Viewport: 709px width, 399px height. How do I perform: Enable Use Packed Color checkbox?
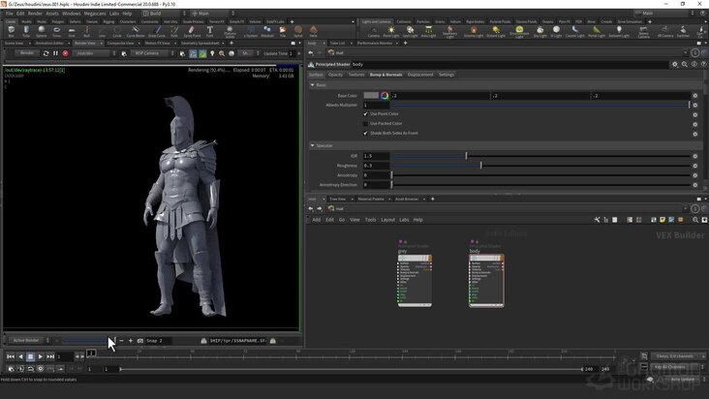pos(365,123)
